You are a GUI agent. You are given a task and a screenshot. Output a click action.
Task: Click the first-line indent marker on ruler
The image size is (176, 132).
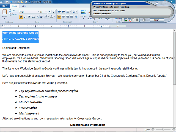[x=2, y=25]
